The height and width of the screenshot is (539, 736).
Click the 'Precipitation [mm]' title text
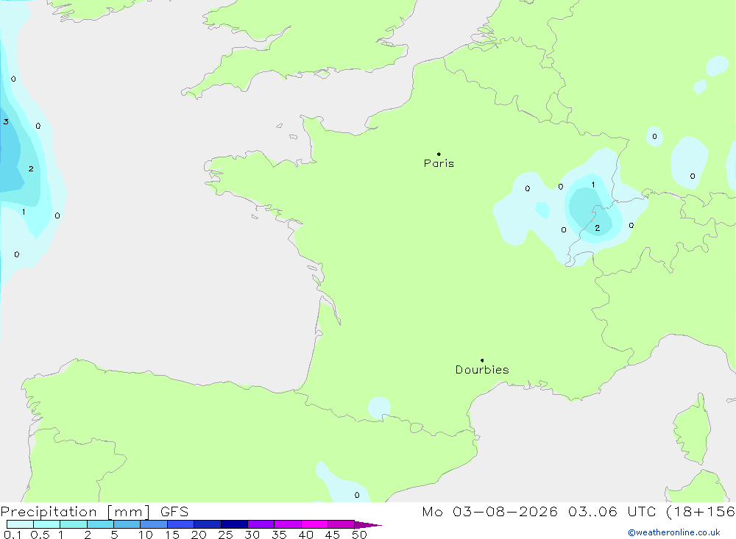(x=75, y=512)
